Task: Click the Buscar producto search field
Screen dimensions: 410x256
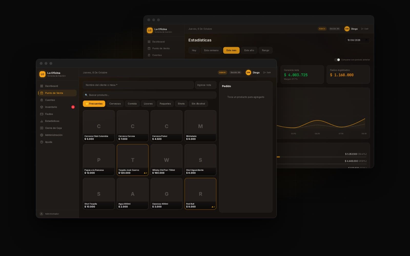Action: (x=149, y=95)
